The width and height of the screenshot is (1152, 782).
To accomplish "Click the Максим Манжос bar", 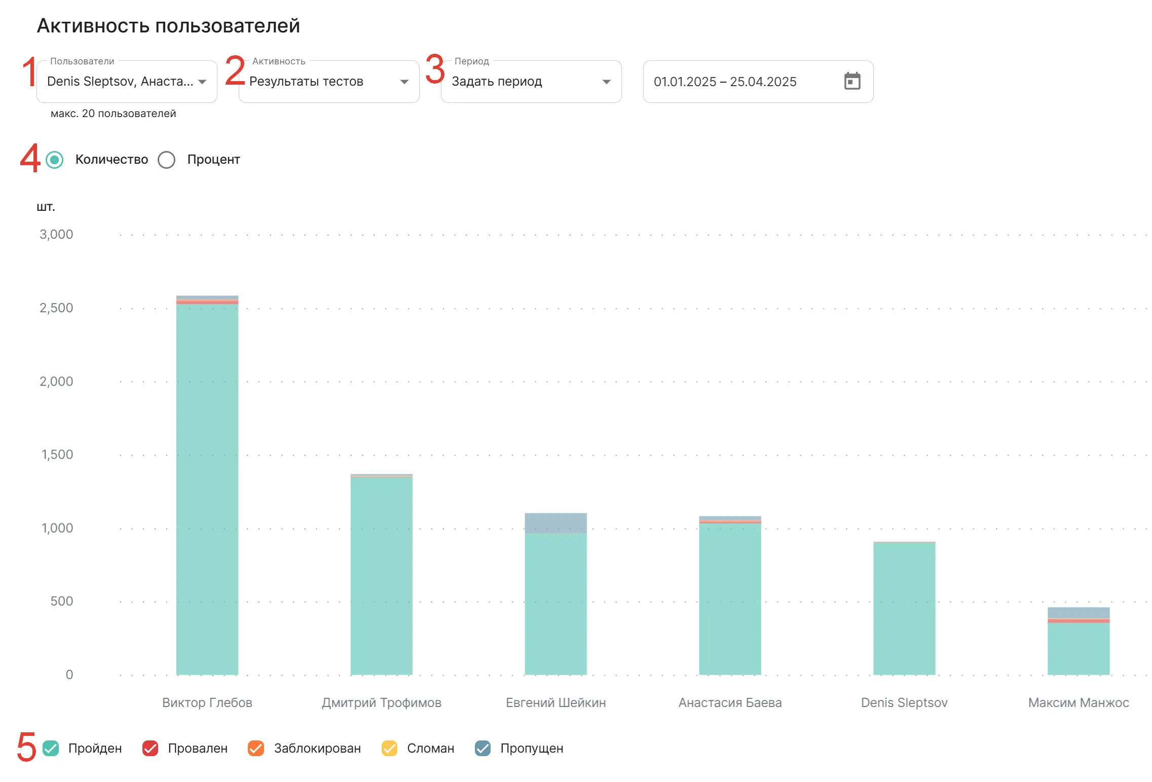I will (1078, 649).
